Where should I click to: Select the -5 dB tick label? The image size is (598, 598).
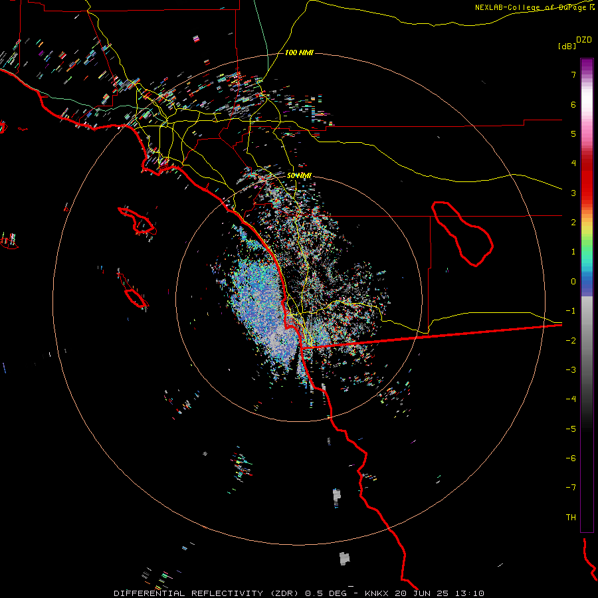point(571,429)
